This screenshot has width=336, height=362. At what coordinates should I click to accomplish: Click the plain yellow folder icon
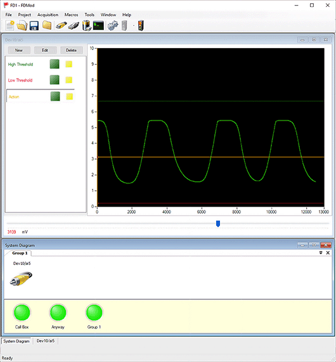pyautogui.click(x=47, y=25)
